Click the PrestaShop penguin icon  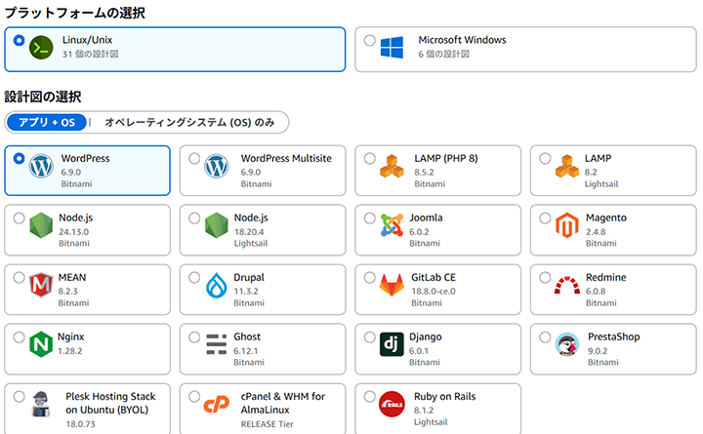(567, 345)
